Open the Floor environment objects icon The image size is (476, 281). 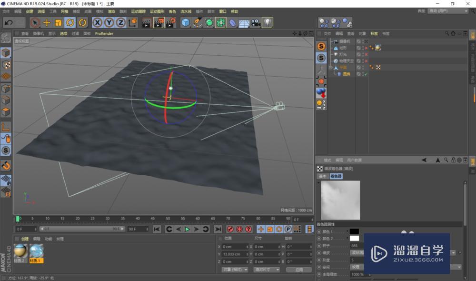pyautogui.click(x=244, y=22)
